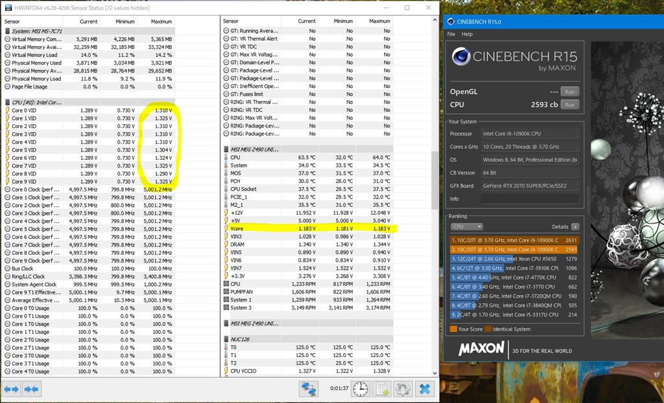This screenshot has width=664, height=403.
Task: Click Run next to OpenGL in Cinebench
Action: (x=569, y=92)
